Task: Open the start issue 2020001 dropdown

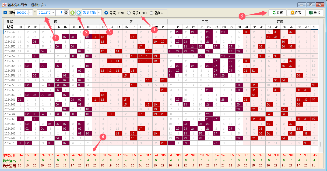Action: [x=30, y=13]
